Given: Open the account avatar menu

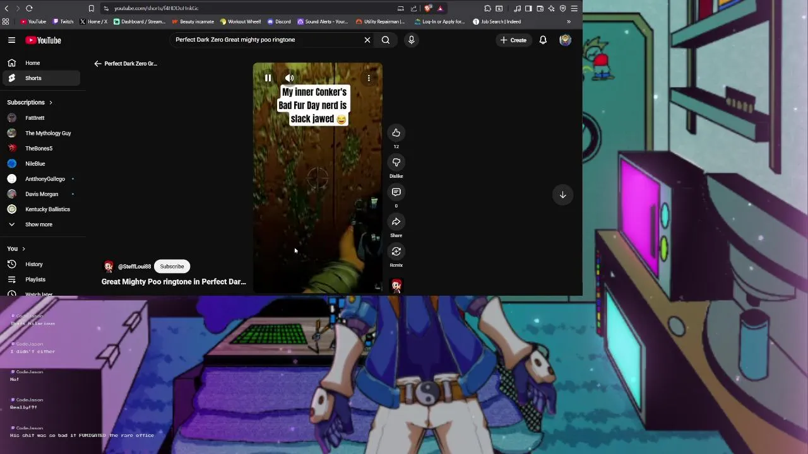Looking at the screenshot, I should tap(566, 40).
